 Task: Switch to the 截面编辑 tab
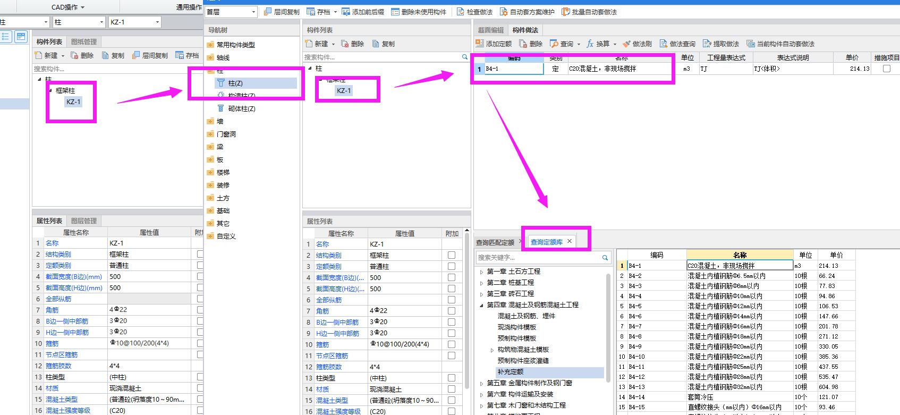tap(491, 30)
